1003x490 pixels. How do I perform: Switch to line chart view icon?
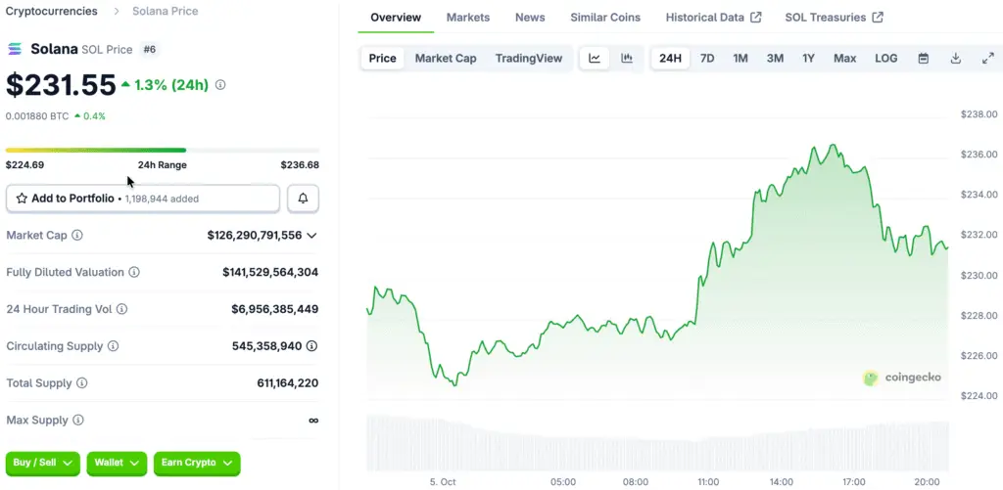click(x=595, y=59)
